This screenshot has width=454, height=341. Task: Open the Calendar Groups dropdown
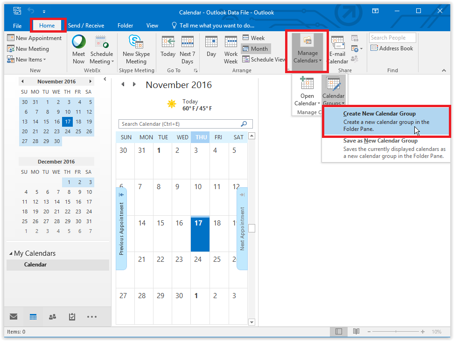tap(334, 91)
